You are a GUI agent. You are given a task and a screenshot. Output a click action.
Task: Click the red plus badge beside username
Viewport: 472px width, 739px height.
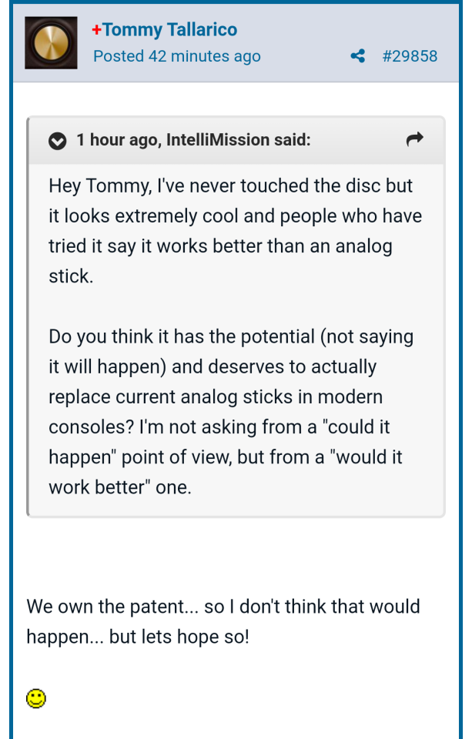pyautogui.click(x=96, y=30)
